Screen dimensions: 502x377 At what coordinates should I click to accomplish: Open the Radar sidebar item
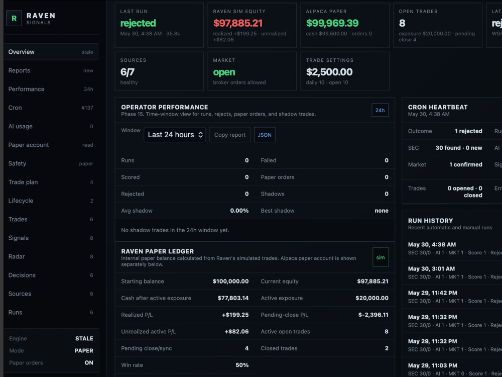[51, 256]
